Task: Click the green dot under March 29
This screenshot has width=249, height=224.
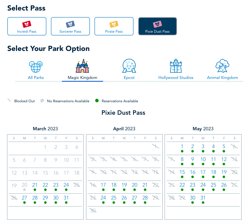Action: click(46, 203)
